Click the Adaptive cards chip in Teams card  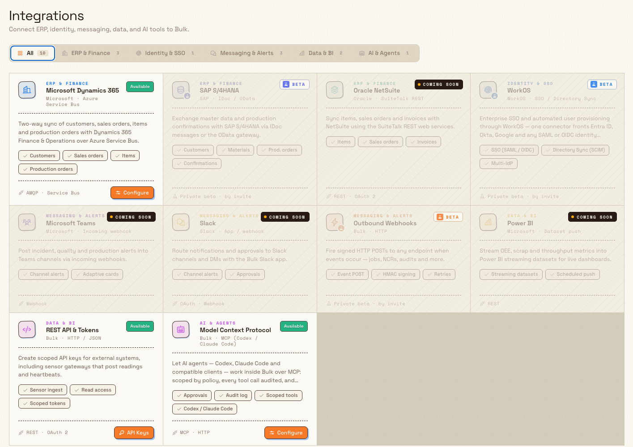[97, 274]
